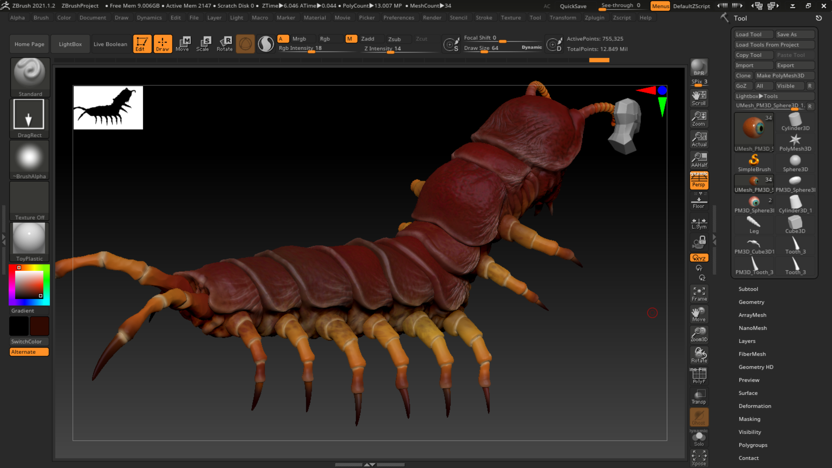
Task: Activate the Scale mode in top toolbar
Action: [203, 43]
